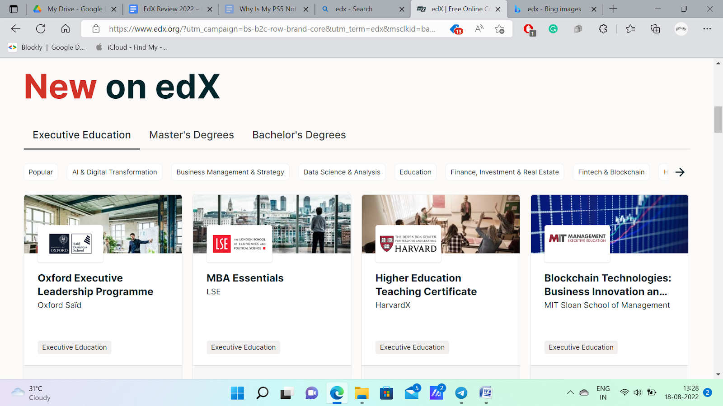
Task: Filter by Finance, Investment & Real Estate
Action: [x=505, y=172]
